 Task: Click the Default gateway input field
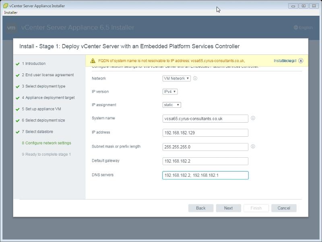point(205,161)
